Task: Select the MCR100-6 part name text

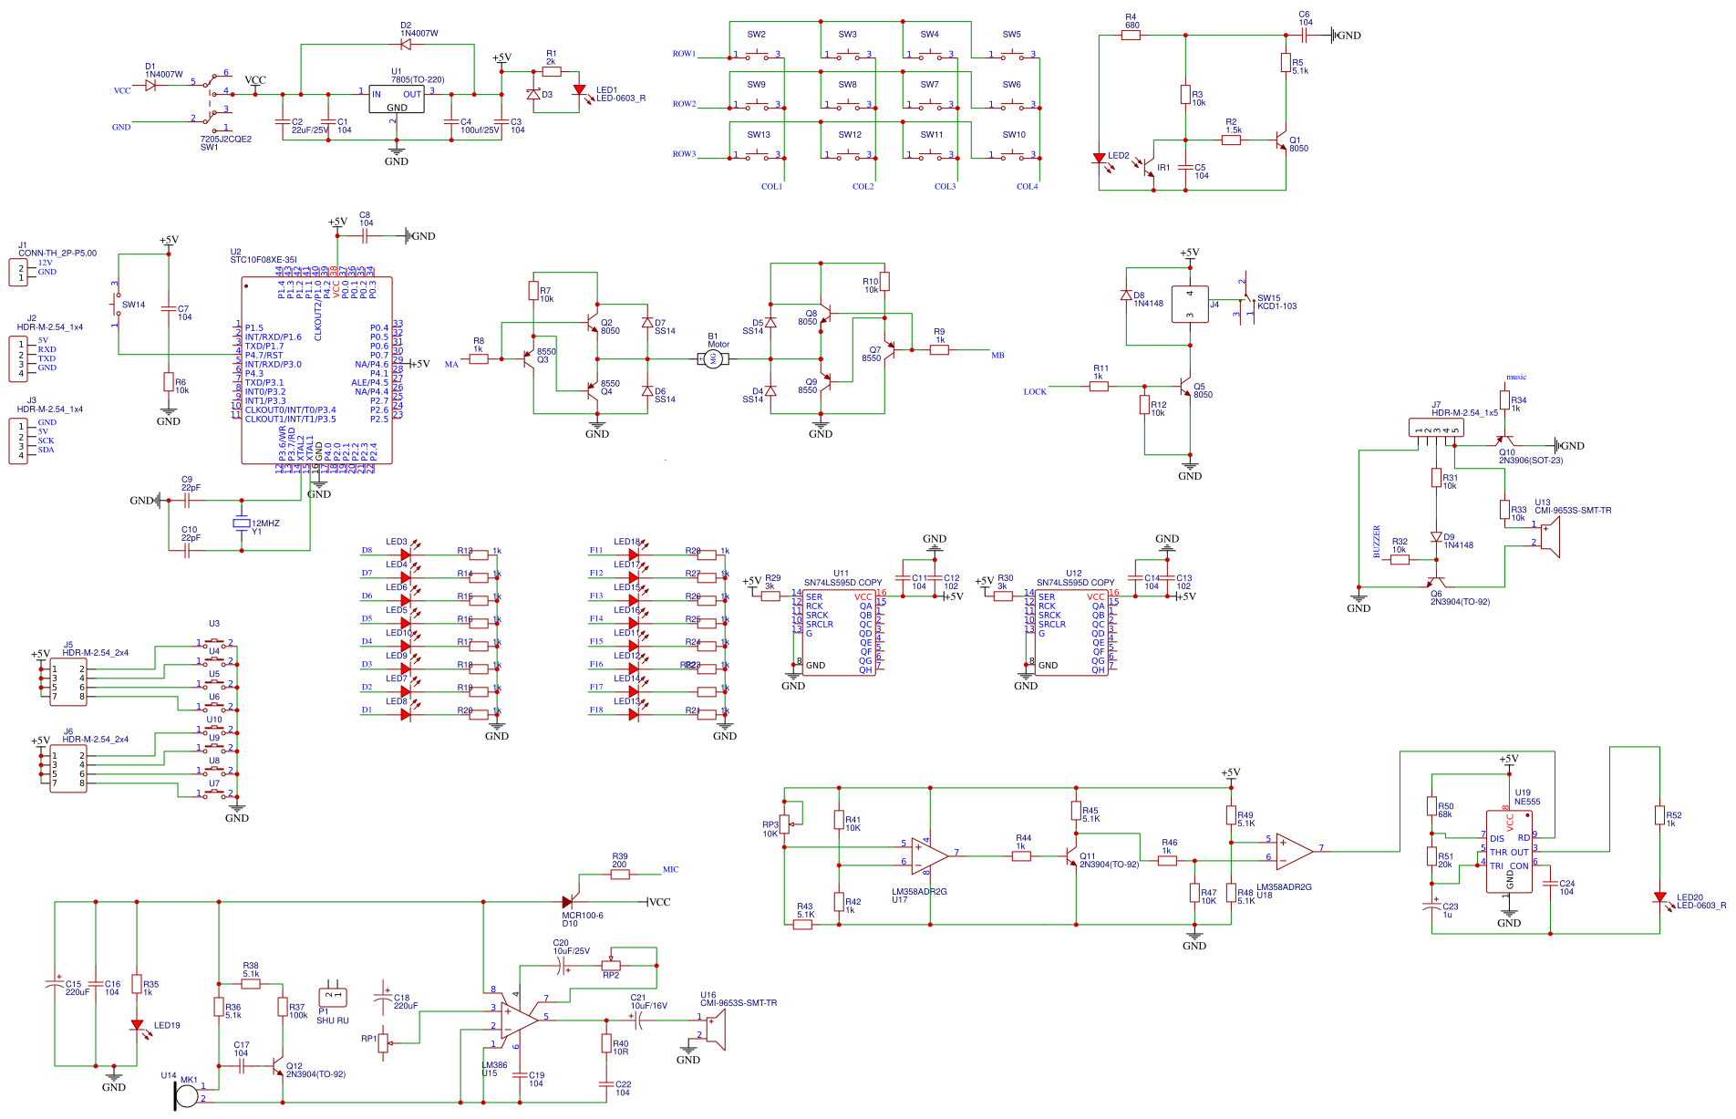Action: pos(583,916)
